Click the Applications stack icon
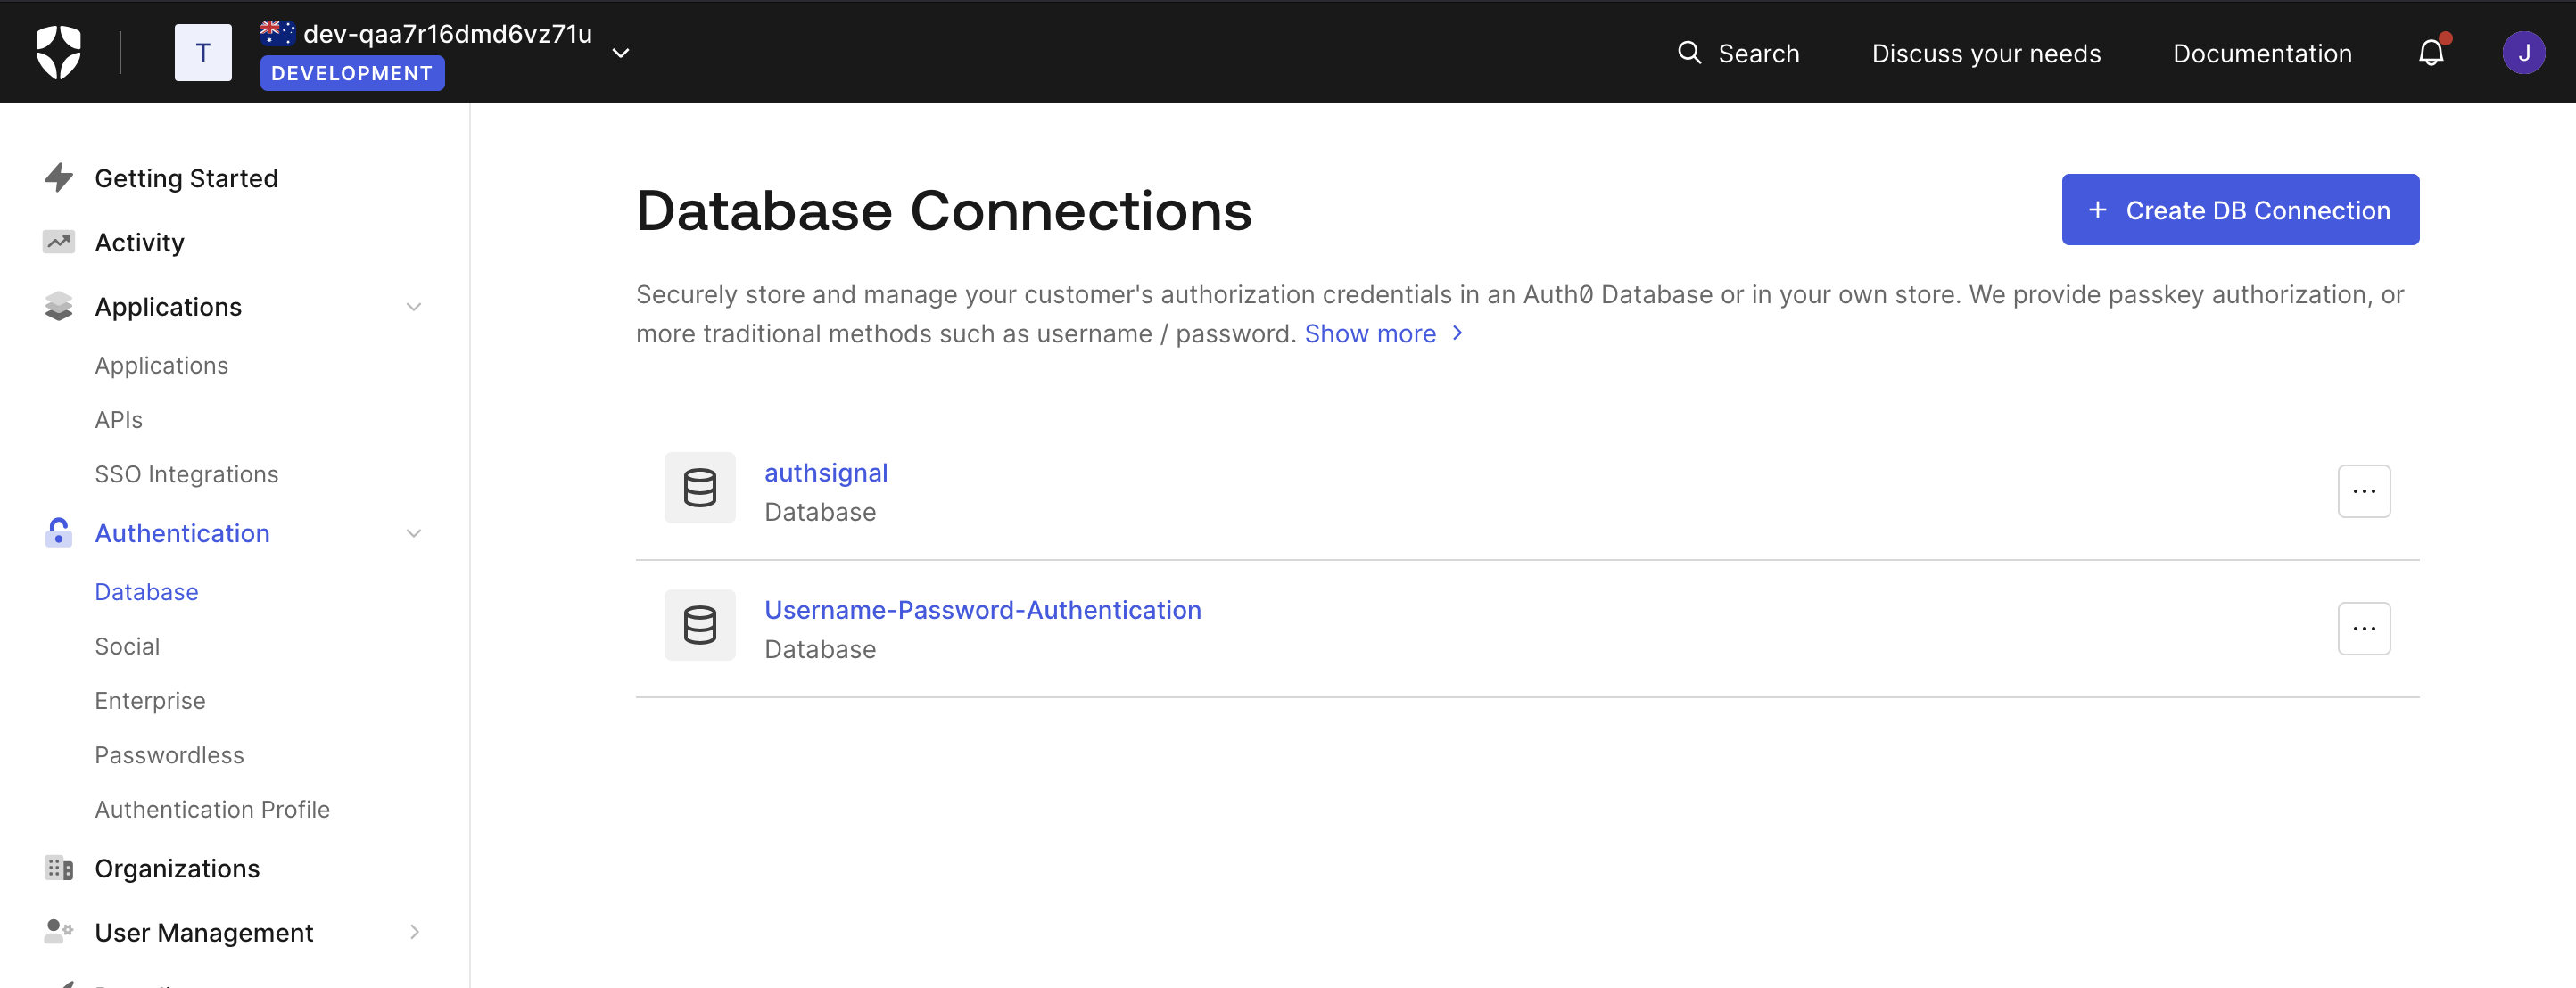 (x=59, y=306)
